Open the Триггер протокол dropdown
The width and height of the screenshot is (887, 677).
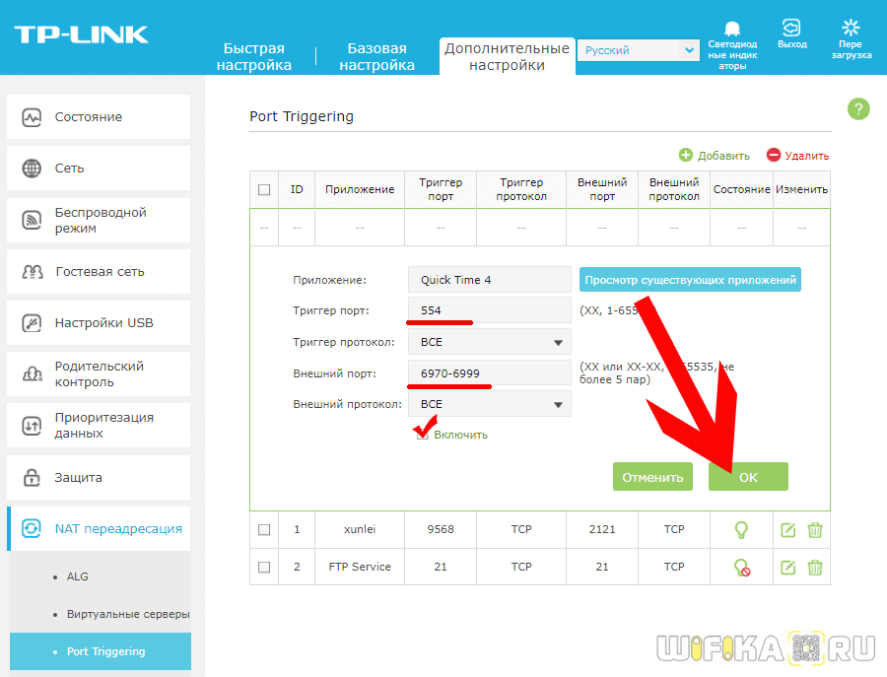(489, 342)
